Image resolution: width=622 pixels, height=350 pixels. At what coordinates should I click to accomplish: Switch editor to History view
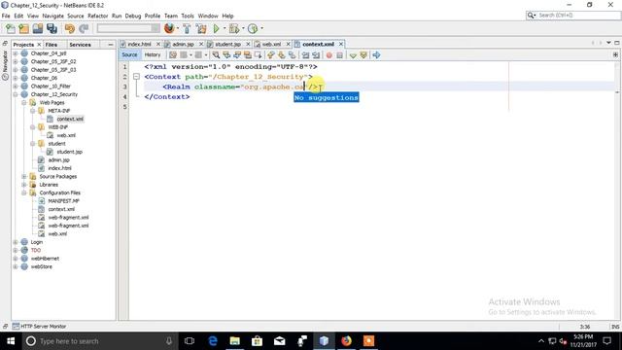153,54
